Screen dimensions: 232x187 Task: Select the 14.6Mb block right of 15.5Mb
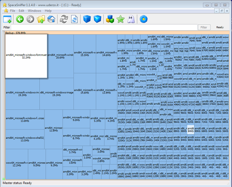coord(107,54)
